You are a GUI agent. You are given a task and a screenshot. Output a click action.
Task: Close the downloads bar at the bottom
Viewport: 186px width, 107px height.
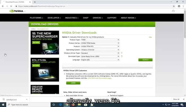coord(183,99)
